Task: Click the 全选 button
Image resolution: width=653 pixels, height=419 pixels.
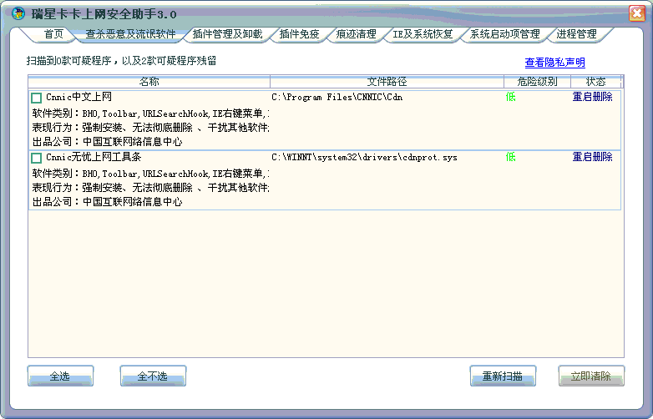Action: (60, 376)
